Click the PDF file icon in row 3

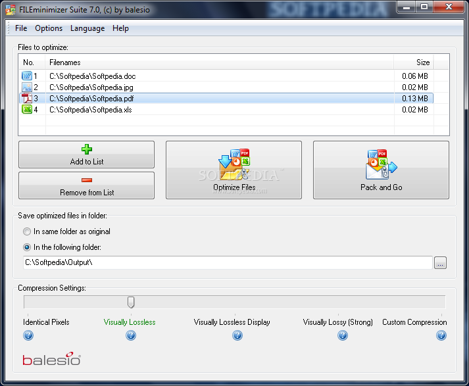click(26, 99)
